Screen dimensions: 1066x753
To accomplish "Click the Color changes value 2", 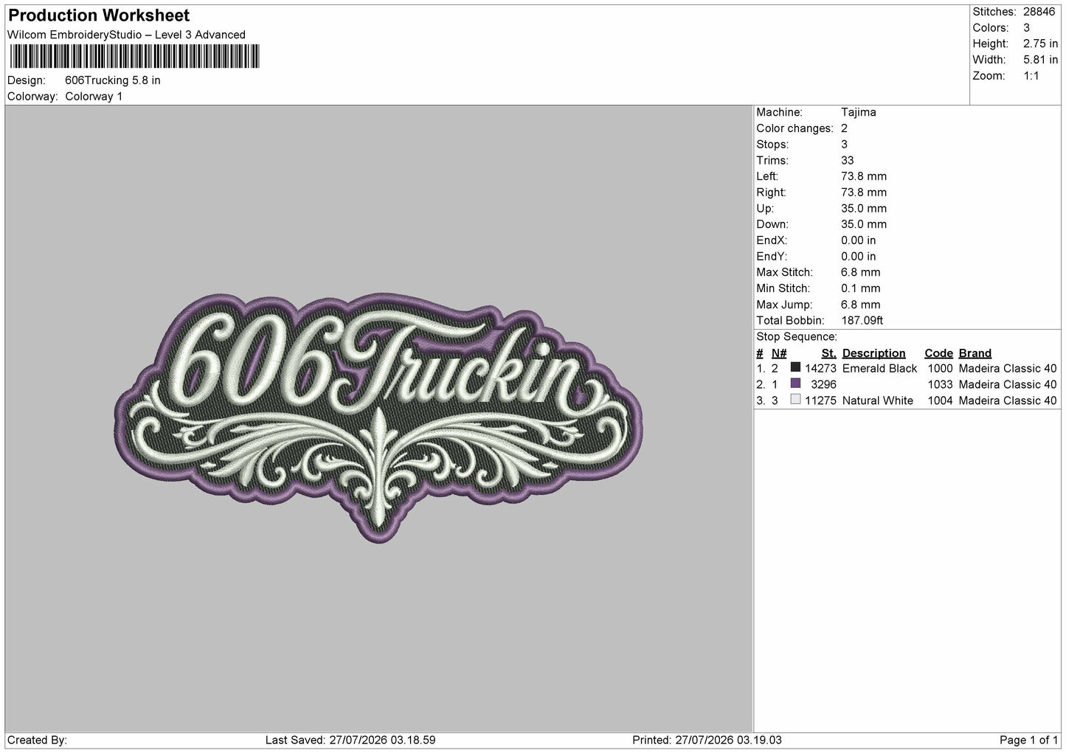I will tap(845, 128).
